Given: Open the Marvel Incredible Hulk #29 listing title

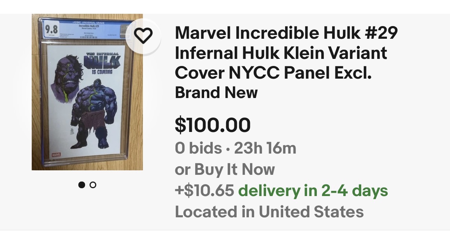Looking at the screenshot, I should point(286,53).
